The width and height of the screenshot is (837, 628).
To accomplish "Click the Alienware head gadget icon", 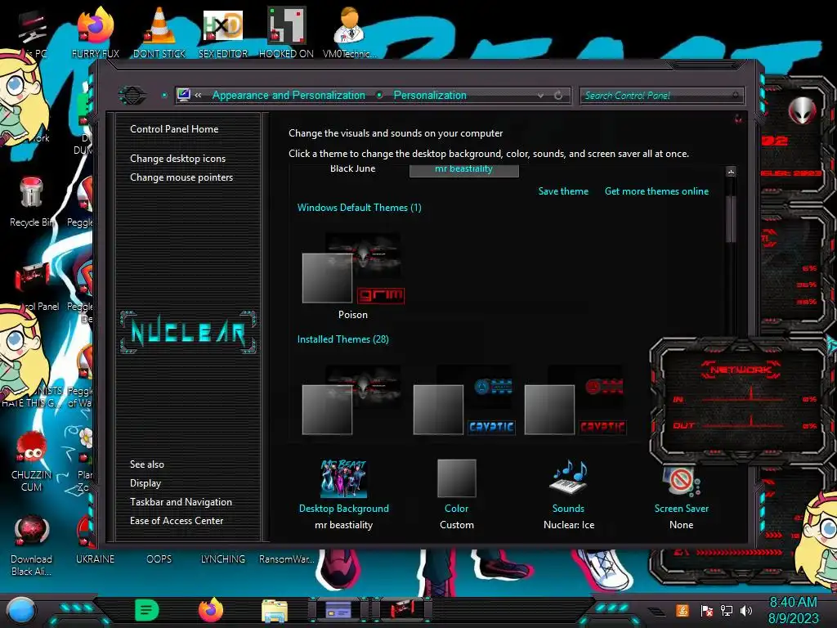I will pos(802,111).
